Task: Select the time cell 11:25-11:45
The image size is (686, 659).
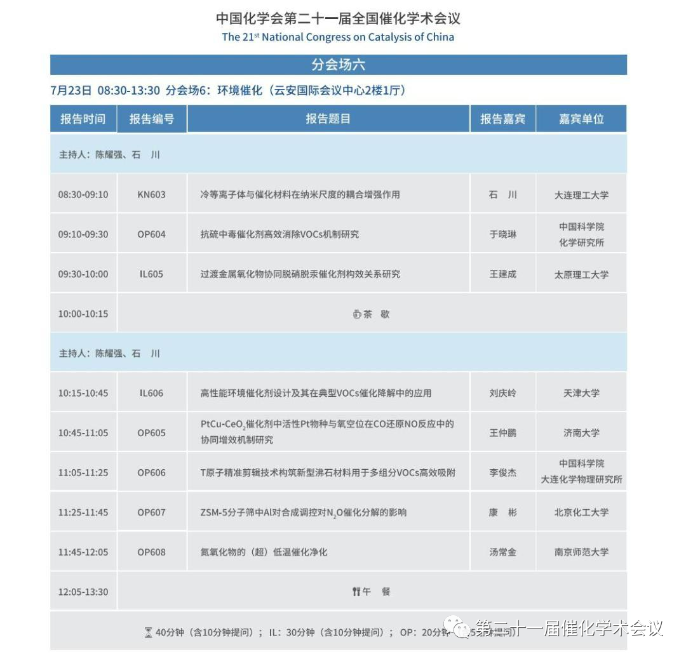Action: [83, 512]
